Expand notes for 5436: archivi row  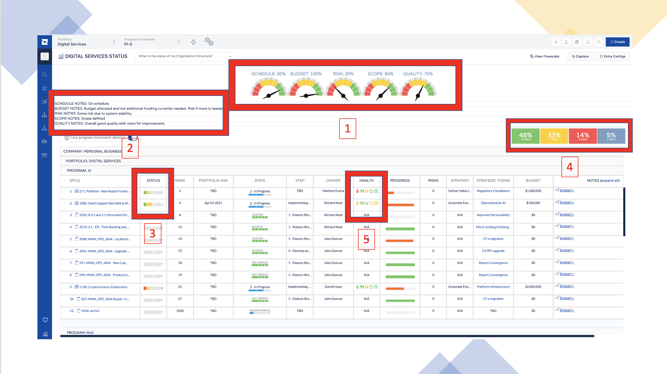pos(567,310)
